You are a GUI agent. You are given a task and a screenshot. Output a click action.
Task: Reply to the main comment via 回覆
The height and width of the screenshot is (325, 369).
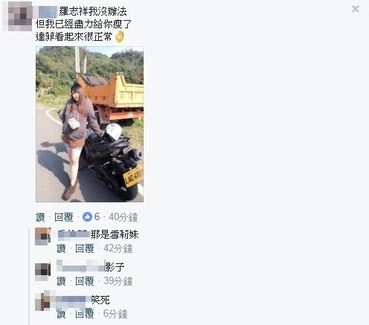[64, 217]
